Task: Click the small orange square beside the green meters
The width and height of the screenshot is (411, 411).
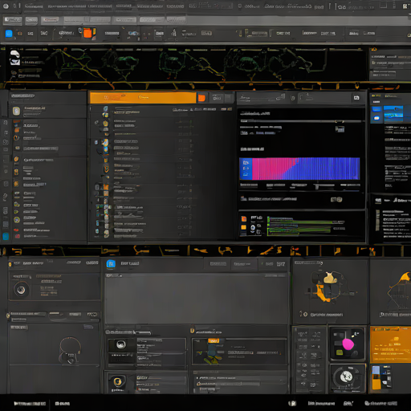Action: pos(244,227)
